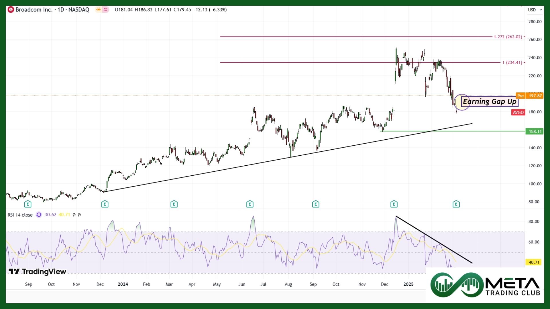Click the 100.00 price axis label
The width and height of the screenshot is (550, 309).
coord(535,184)
